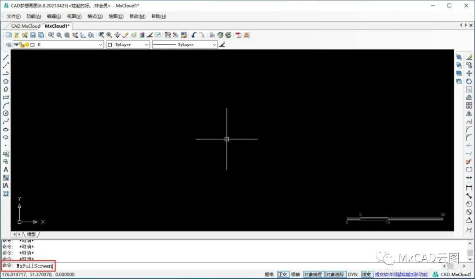Select the Aligned dimension tool
Screen dimensions: 475x279
pyautogui.click(x=469, y=196)
